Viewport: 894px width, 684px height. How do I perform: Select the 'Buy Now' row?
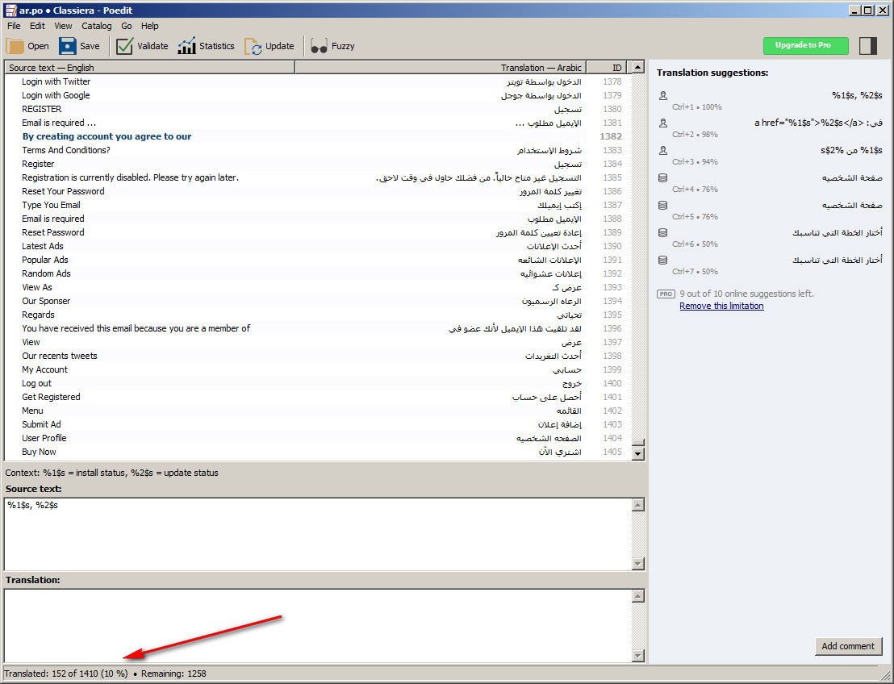point(317,452)
